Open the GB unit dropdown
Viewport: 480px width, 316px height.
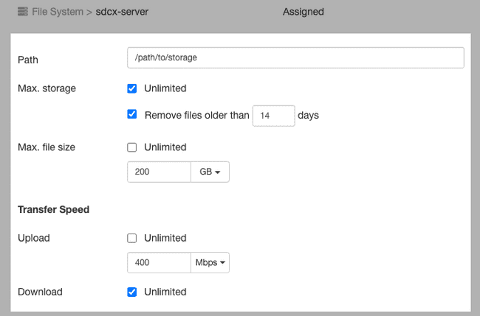point(210,172)
